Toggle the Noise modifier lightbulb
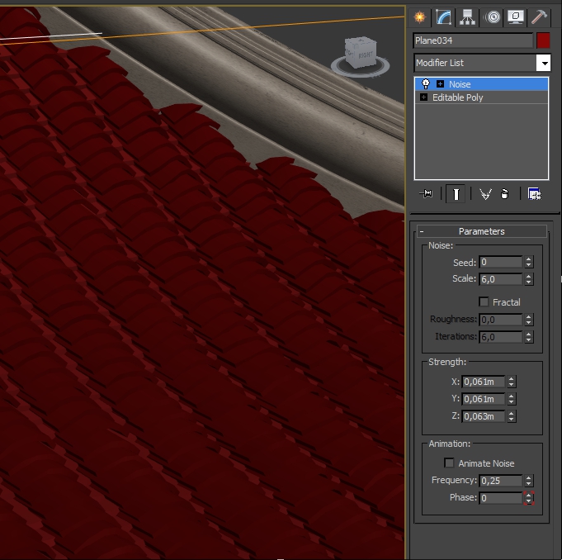The image size is (562, 560). coord(426,84)
